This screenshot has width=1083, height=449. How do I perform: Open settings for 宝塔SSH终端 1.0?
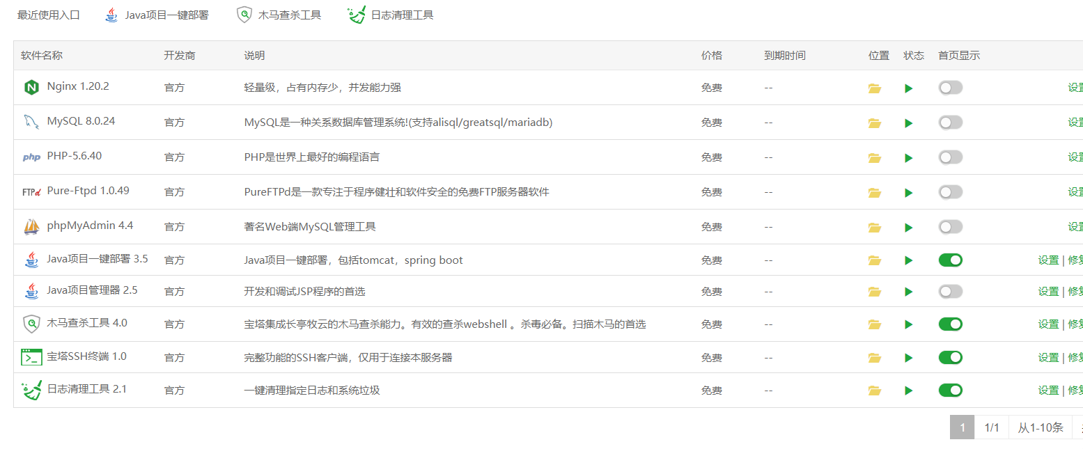[x=1048, y=358]
